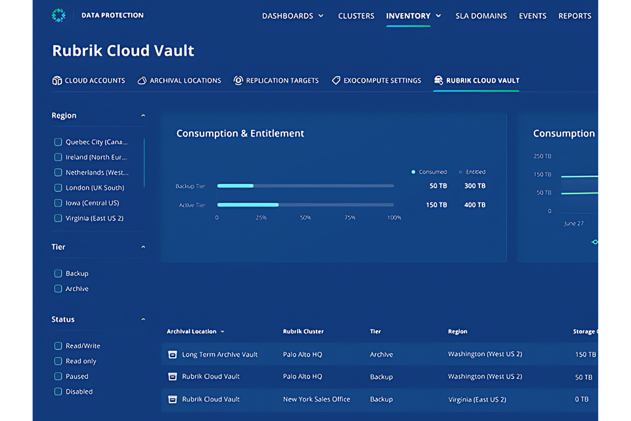This screenshot has height=421, width=631.
Task: Click the Consumption chart line marker
Action: pos(595,242)
